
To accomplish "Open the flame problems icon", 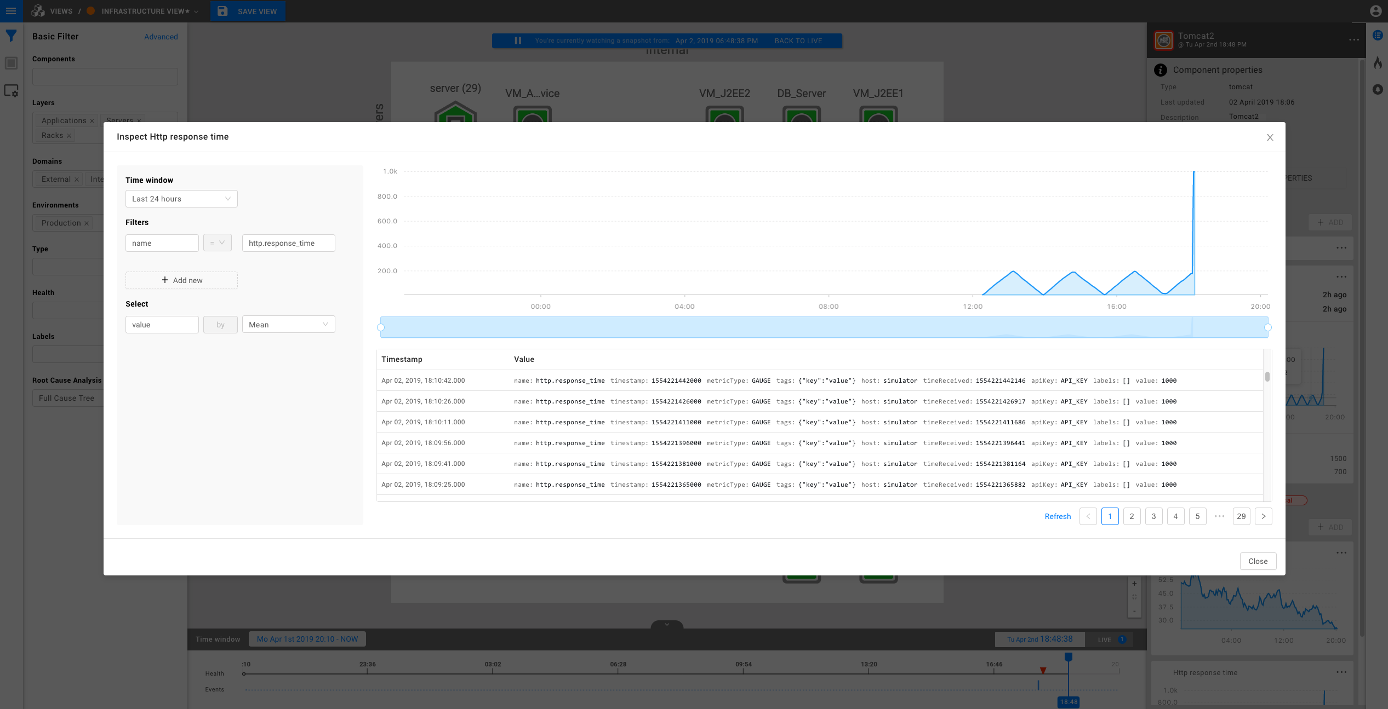I will tap(1378, 63).
